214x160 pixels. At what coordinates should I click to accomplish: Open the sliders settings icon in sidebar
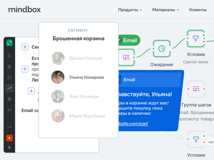pyautogui.click(x=9, y=110)
